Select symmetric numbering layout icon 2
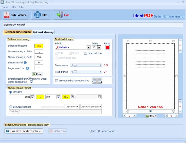This screenshot has width=186, height=143. click(100, 81)
